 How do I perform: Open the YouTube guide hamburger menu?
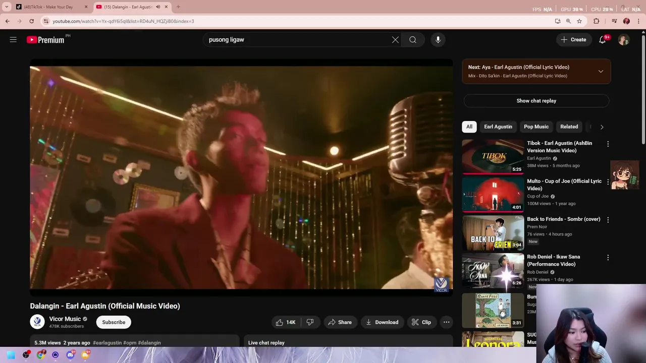13,40
